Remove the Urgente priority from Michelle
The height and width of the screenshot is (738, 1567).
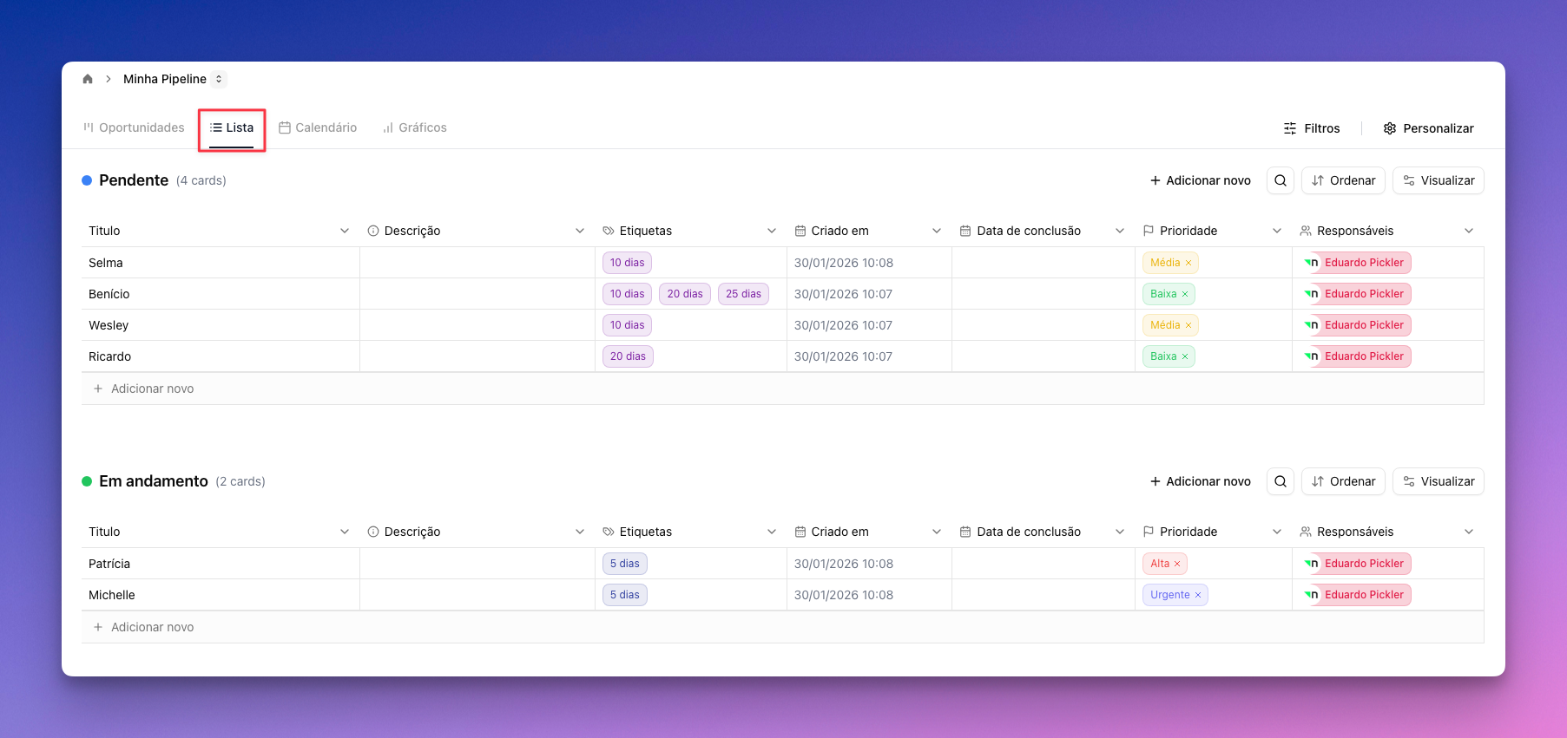click(1198, 595)
